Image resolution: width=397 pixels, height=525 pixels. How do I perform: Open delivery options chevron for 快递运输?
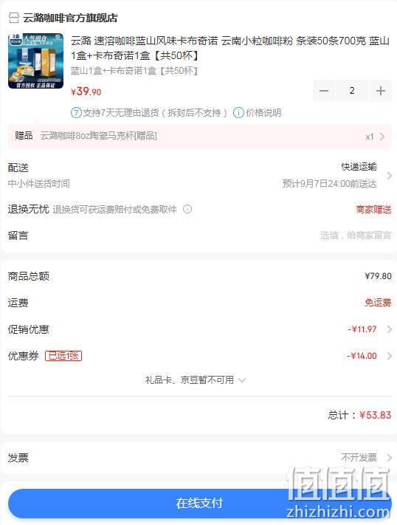(390, 176)
